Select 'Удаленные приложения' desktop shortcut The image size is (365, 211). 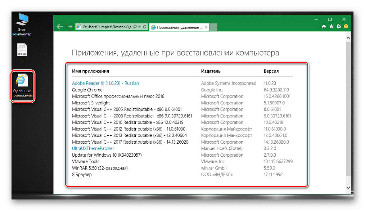click(22, 86)
